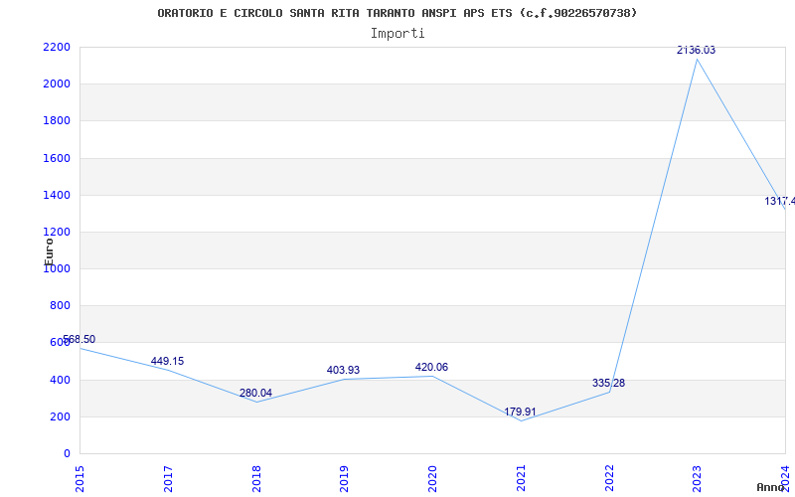Click the 2136.03 peak data label
Screen dimensions: 795x497
697,50
